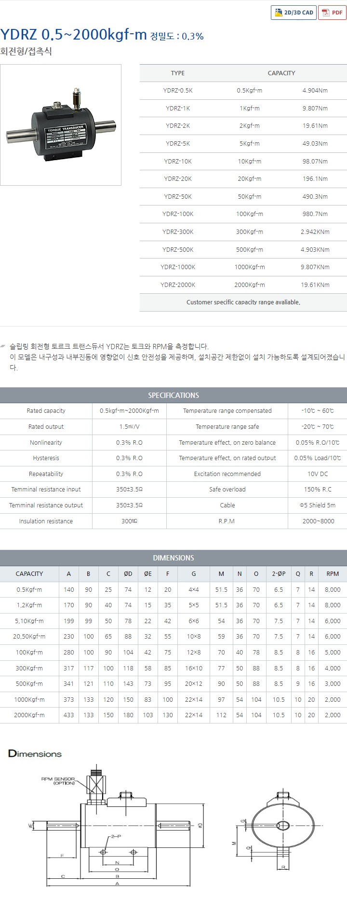
Task: Click the 0.5Kgf-m row in dimensions table
Action: [x=173, y=590]
